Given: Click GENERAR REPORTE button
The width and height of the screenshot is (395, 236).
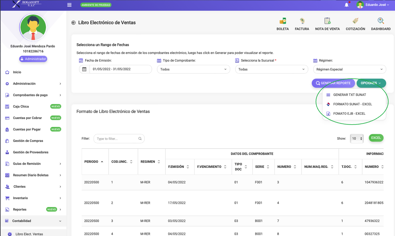Looking at the screenshot, I should (x=333, y=83).
